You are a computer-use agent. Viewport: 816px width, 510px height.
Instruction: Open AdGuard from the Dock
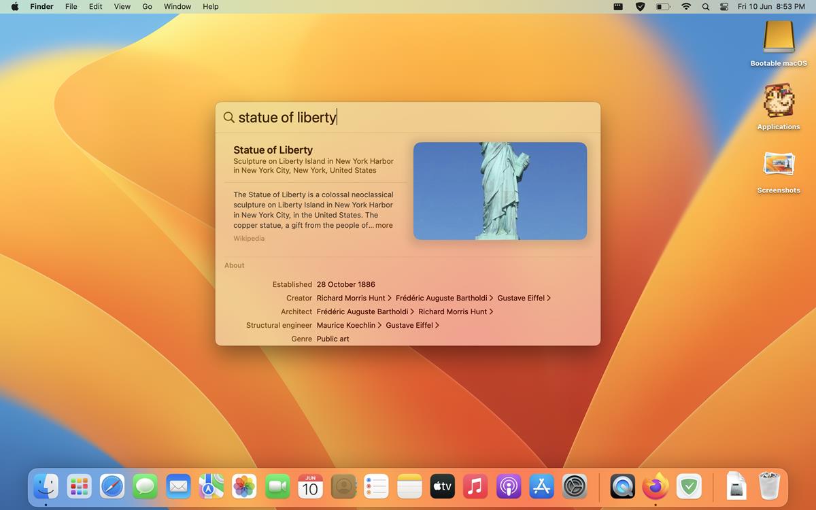689,486
